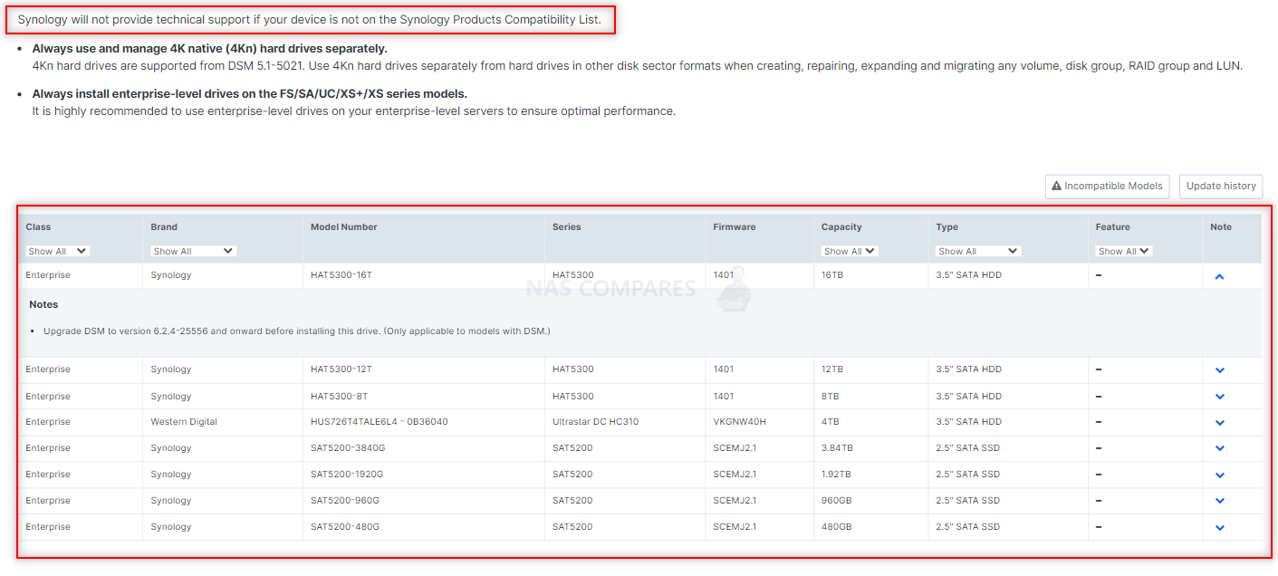1278x576 pixels.
Task: Collapse the HAT5300-16T note chevron
Action: coord(1219,276)
